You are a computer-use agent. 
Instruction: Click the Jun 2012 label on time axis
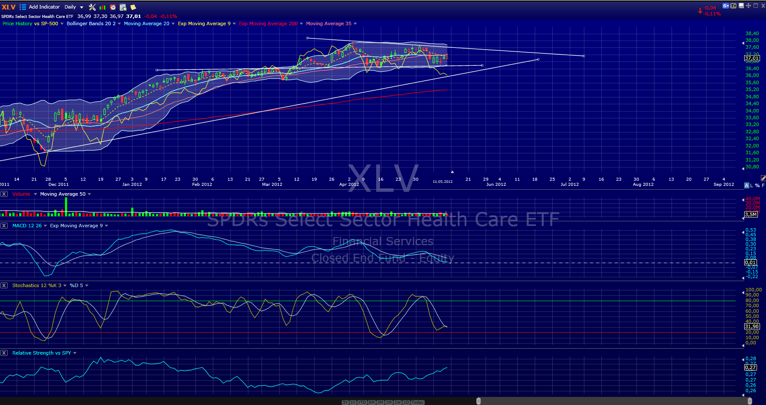click(496, 185)
